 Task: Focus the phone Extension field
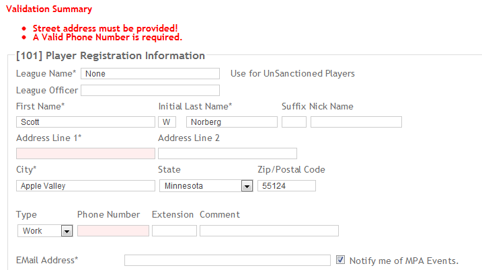click(x=174, y=230)
